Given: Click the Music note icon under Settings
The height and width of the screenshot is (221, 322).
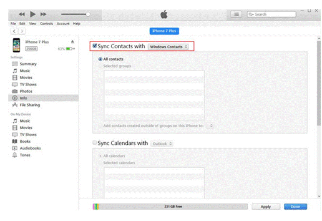Looking at the screenshot, I should (x=15, y=70).
